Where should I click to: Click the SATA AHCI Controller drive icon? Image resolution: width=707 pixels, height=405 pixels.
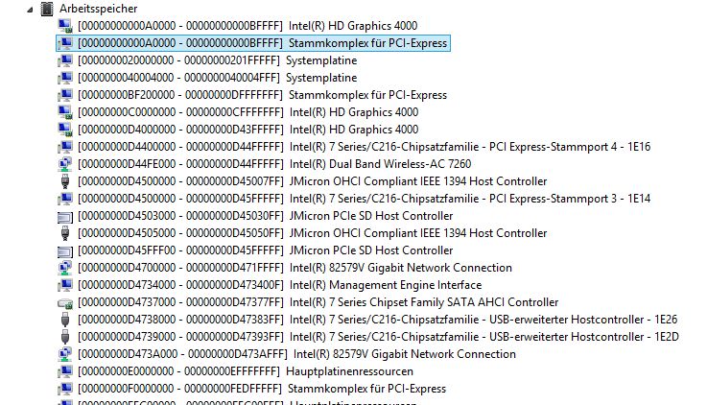[x=65, y=303]
